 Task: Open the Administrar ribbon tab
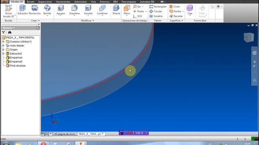coord(81,2)
